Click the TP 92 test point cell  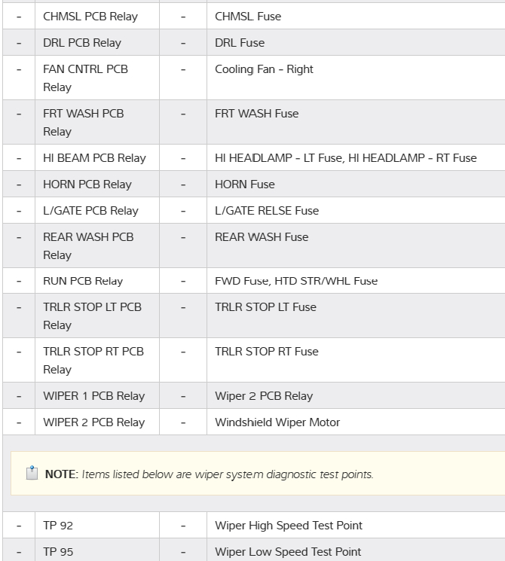coord(58,526)
